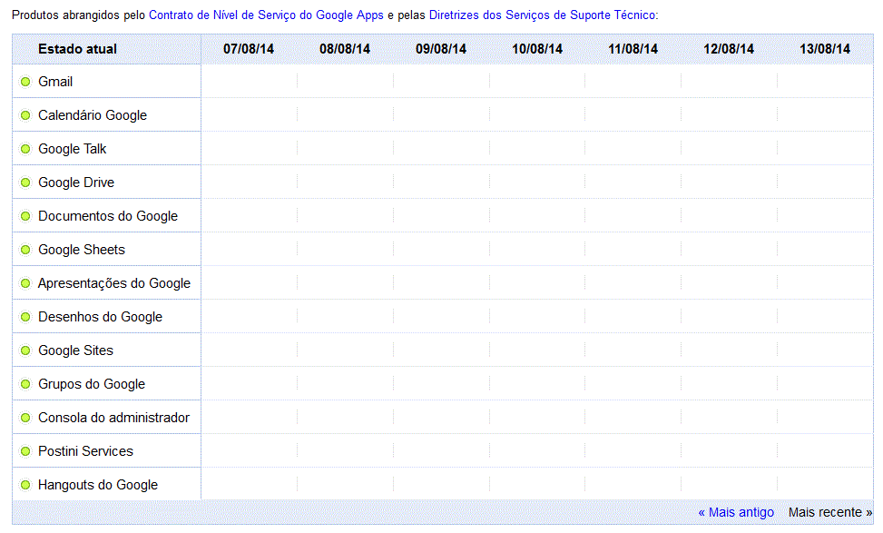Image resolution: width=883 pixels, height=533 pixels.
Task: Select the Gmail service name
Action: click(x=55, y=82)
